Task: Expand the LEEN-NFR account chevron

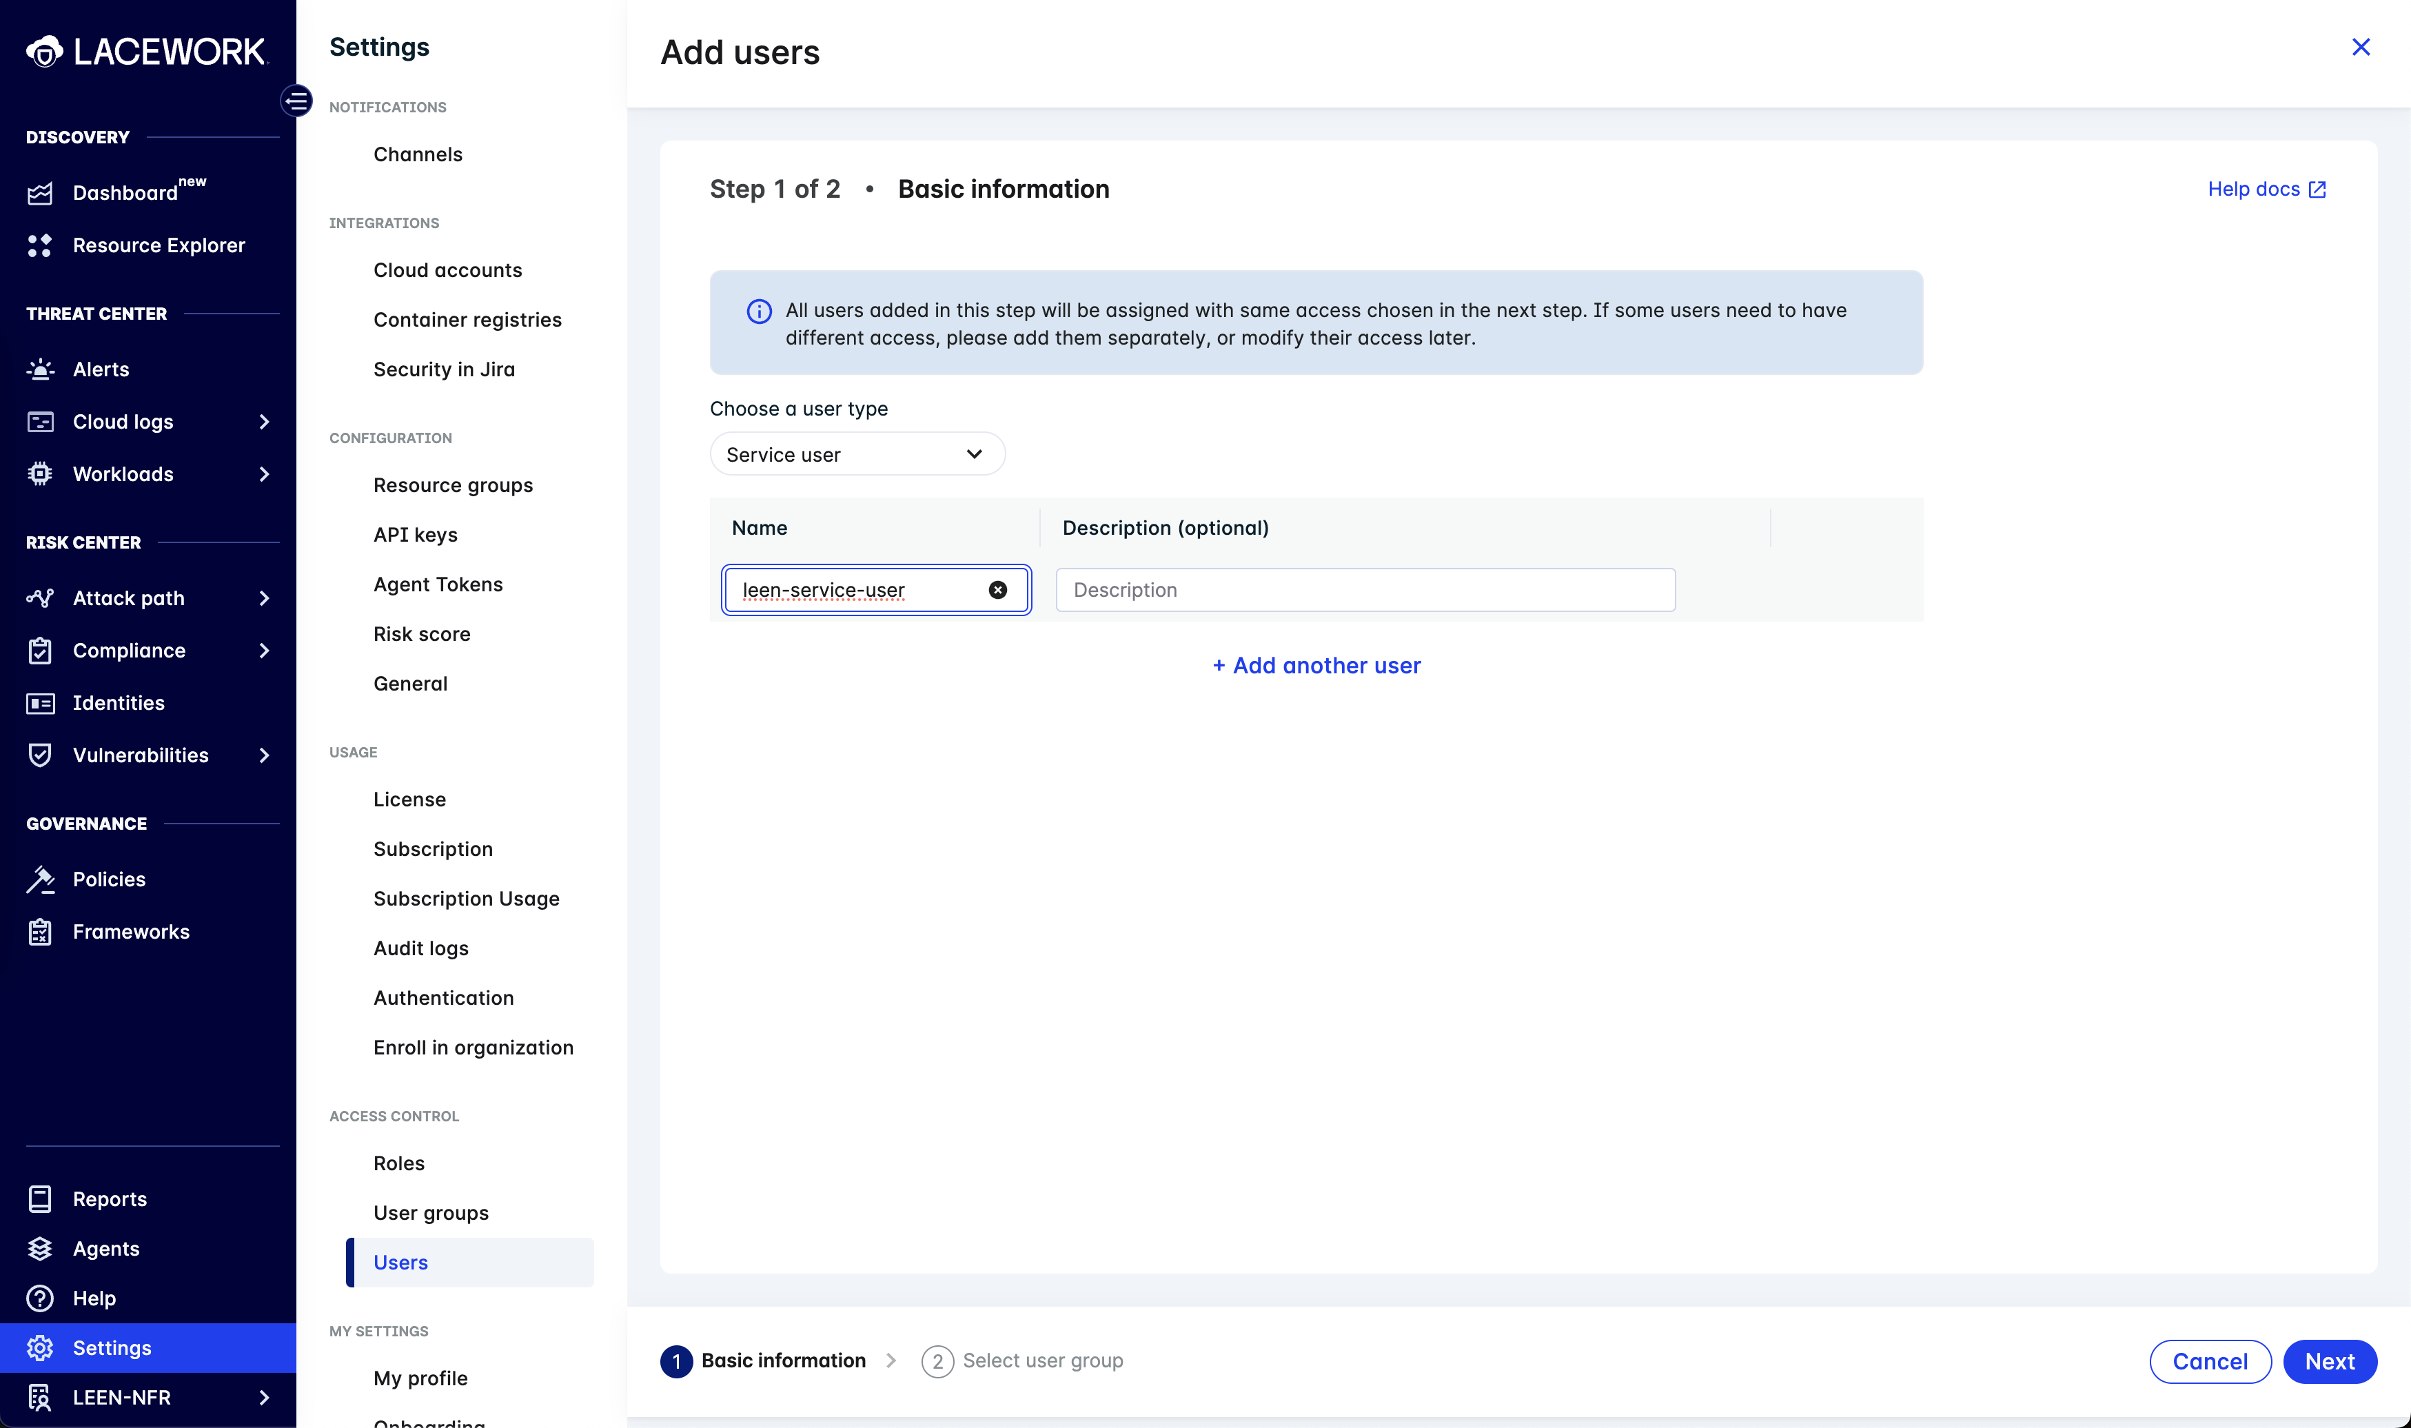Action: (x=265, y=1397)
